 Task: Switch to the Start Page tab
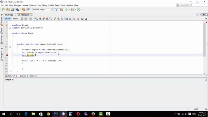pyautogui.click(x=9, y=15)
